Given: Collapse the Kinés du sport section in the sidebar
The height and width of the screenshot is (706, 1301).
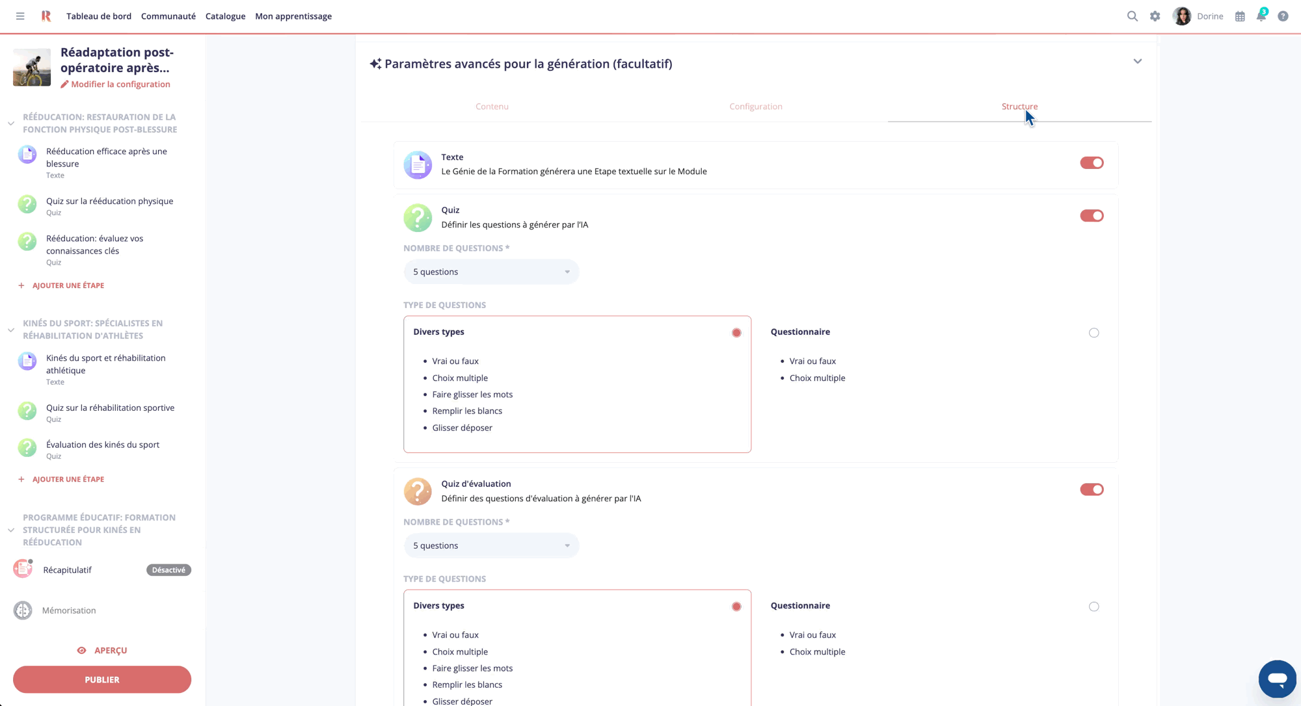Looking at the screenshot, I should coord(11,330).
